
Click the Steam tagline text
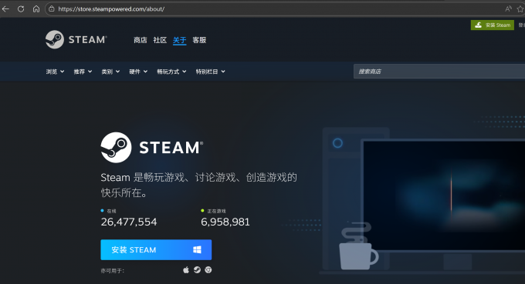coord(199,185)
